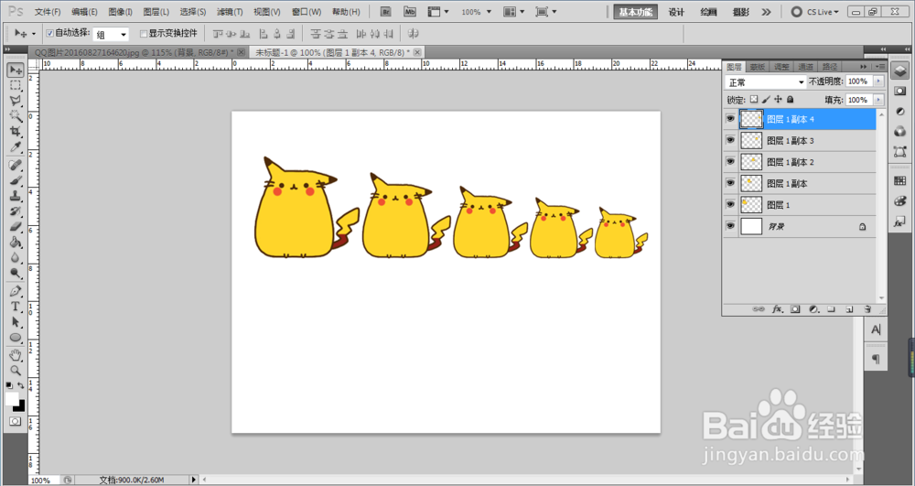
Task: Enable the 显示变换控件 checkbox
Action: (144, 33)
